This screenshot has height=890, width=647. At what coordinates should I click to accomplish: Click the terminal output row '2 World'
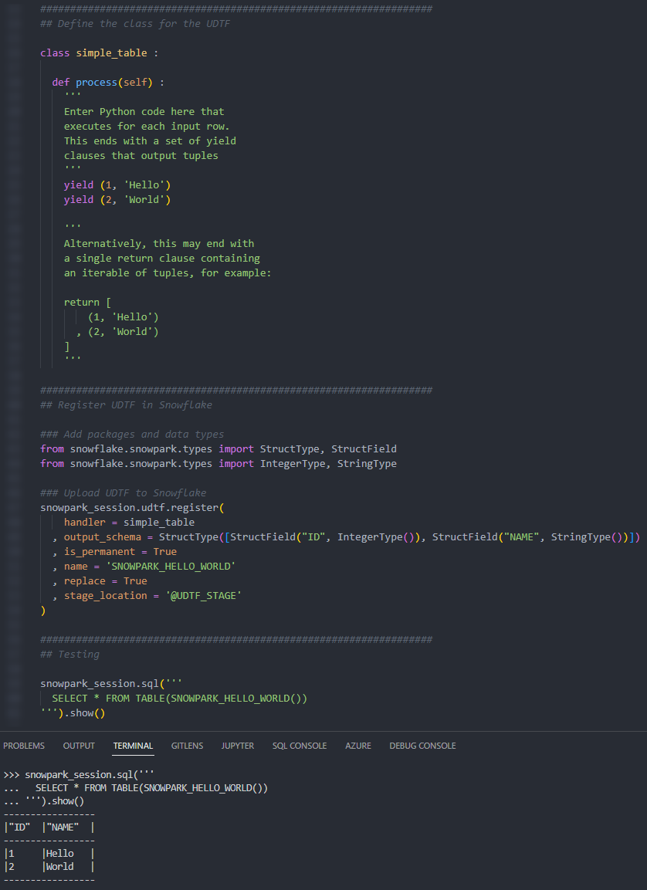[49, 867]
